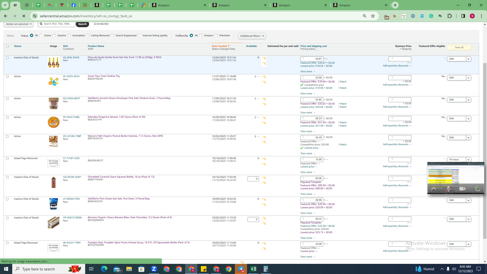Click the Search button
The image size is (487, 274).
pos(82,24)
